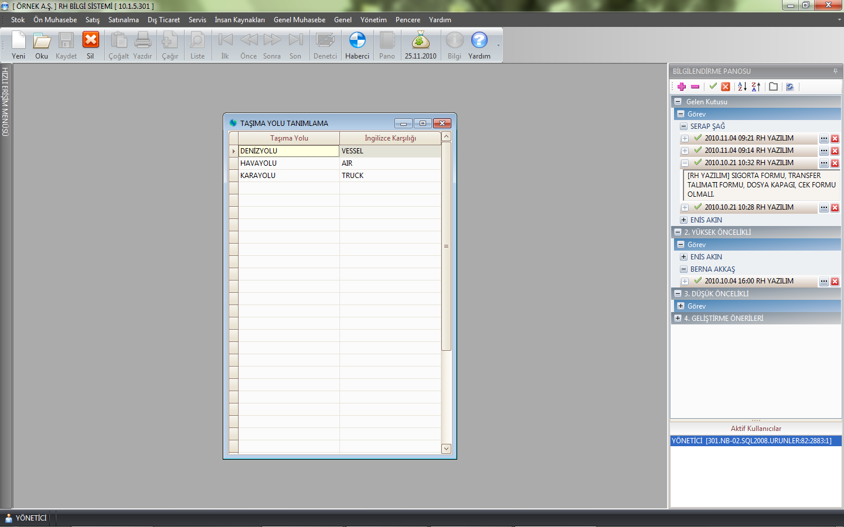Screen dimensions: 844x527
Task: Click the Oku folder icon in toolbar
Action: 42,45
